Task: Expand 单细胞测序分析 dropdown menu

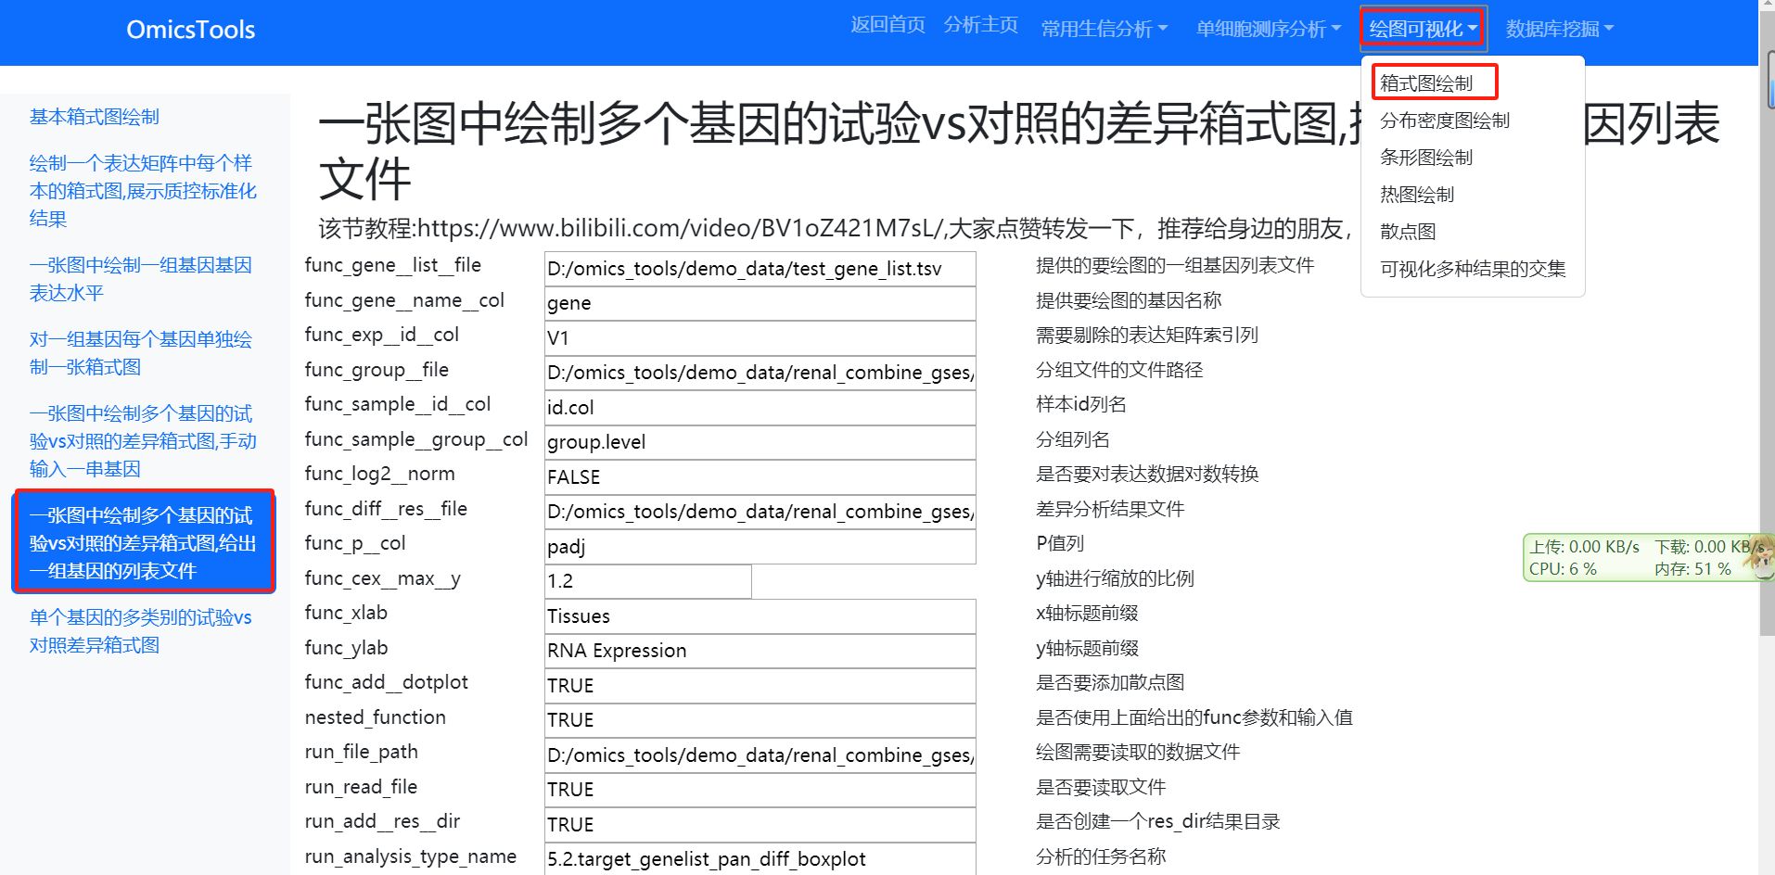Action: point(1268,29)
